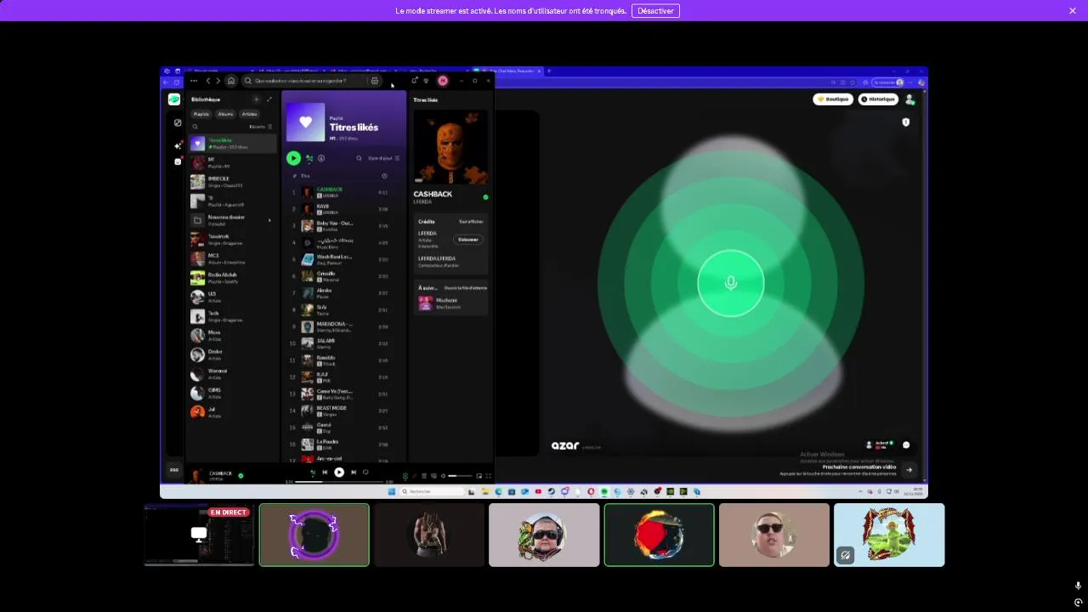
Task: Navigate back in Spotify
Action: pyautogui.click(x=208, y=81)
